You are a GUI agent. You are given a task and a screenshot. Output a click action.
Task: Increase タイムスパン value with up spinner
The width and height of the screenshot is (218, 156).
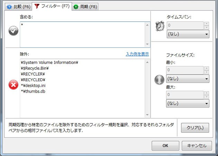coord(207,24)
